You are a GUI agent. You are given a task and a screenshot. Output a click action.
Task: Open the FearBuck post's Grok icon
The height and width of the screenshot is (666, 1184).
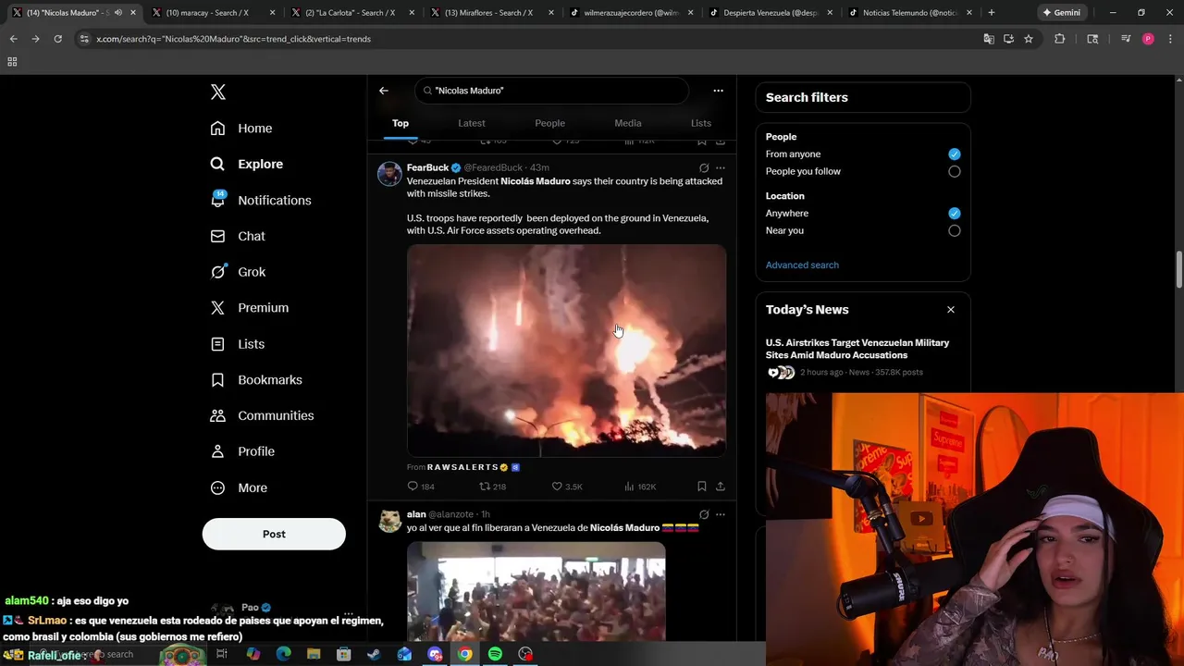[704, 167]
